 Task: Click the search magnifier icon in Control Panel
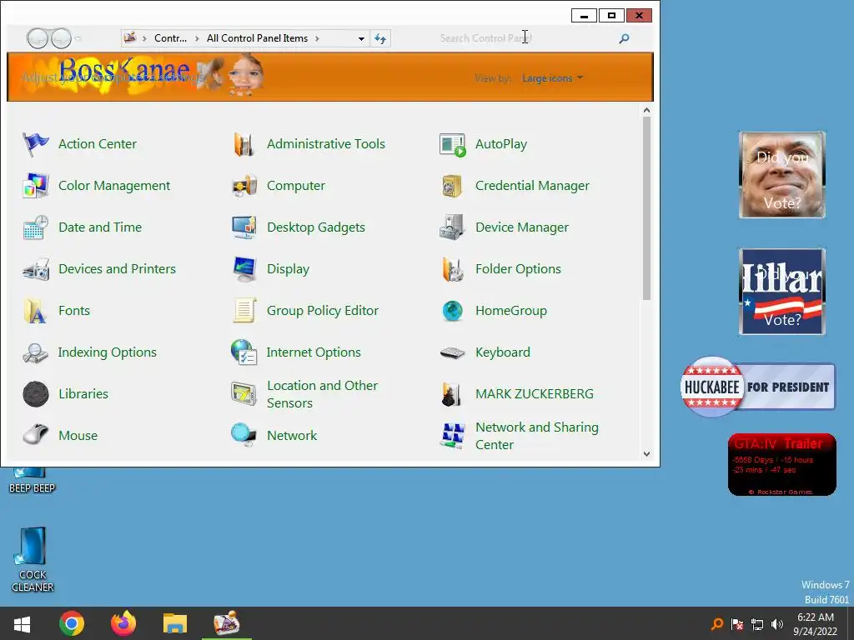[624, 38]
